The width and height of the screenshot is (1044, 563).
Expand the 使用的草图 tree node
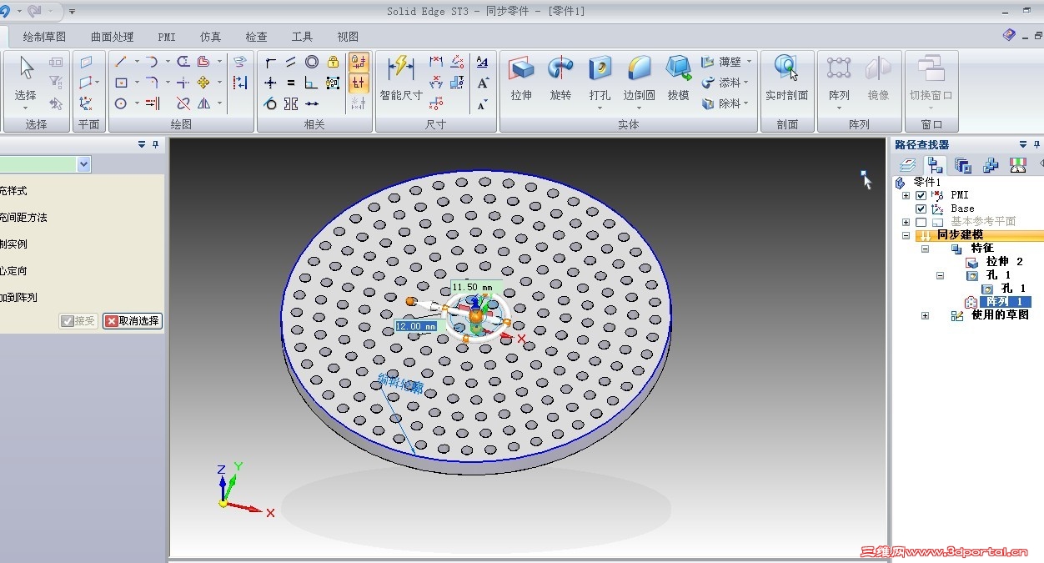(x=925, y=315)
